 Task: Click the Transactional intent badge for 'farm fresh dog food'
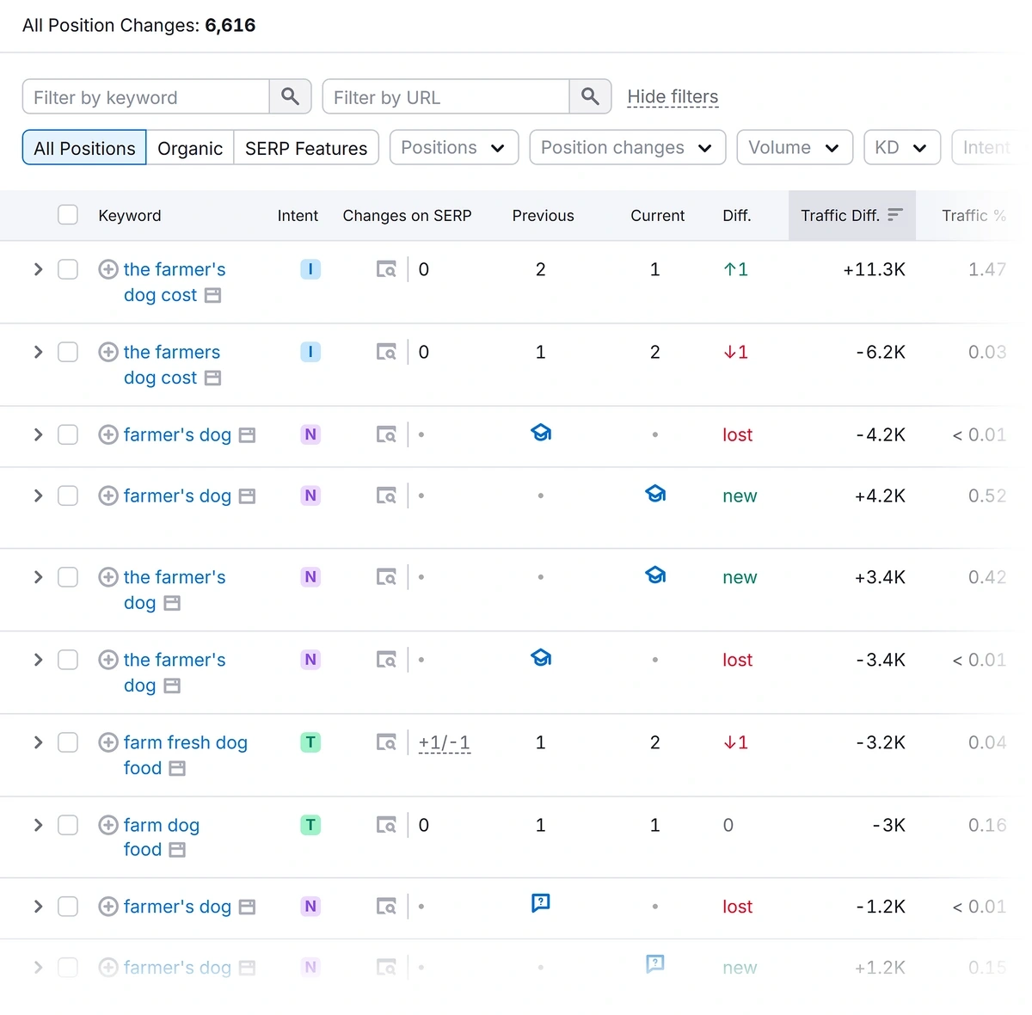(310, 742)
